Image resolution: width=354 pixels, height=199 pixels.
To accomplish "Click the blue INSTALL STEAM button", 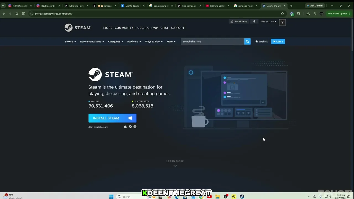I will pos(112,118).
